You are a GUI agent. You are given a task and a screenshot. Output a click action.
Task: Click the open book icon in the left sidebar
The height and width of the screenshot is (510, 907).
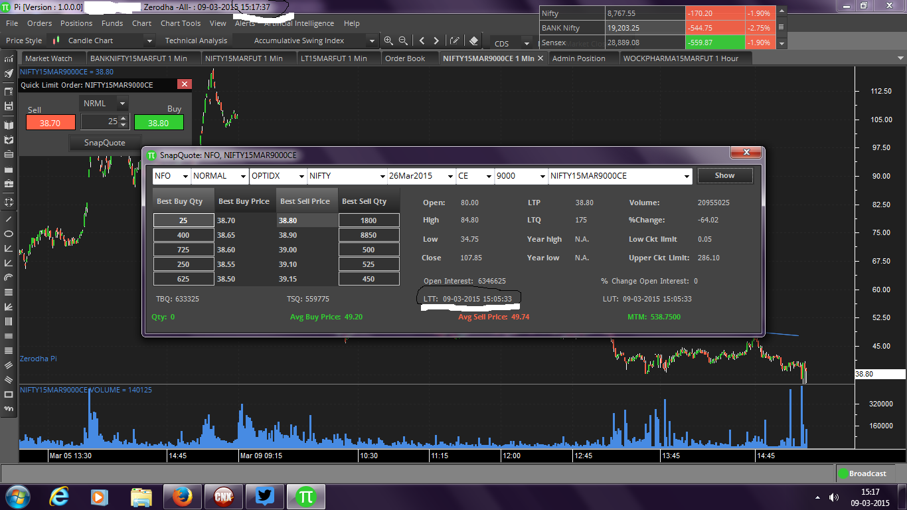(x=9, y=125)
